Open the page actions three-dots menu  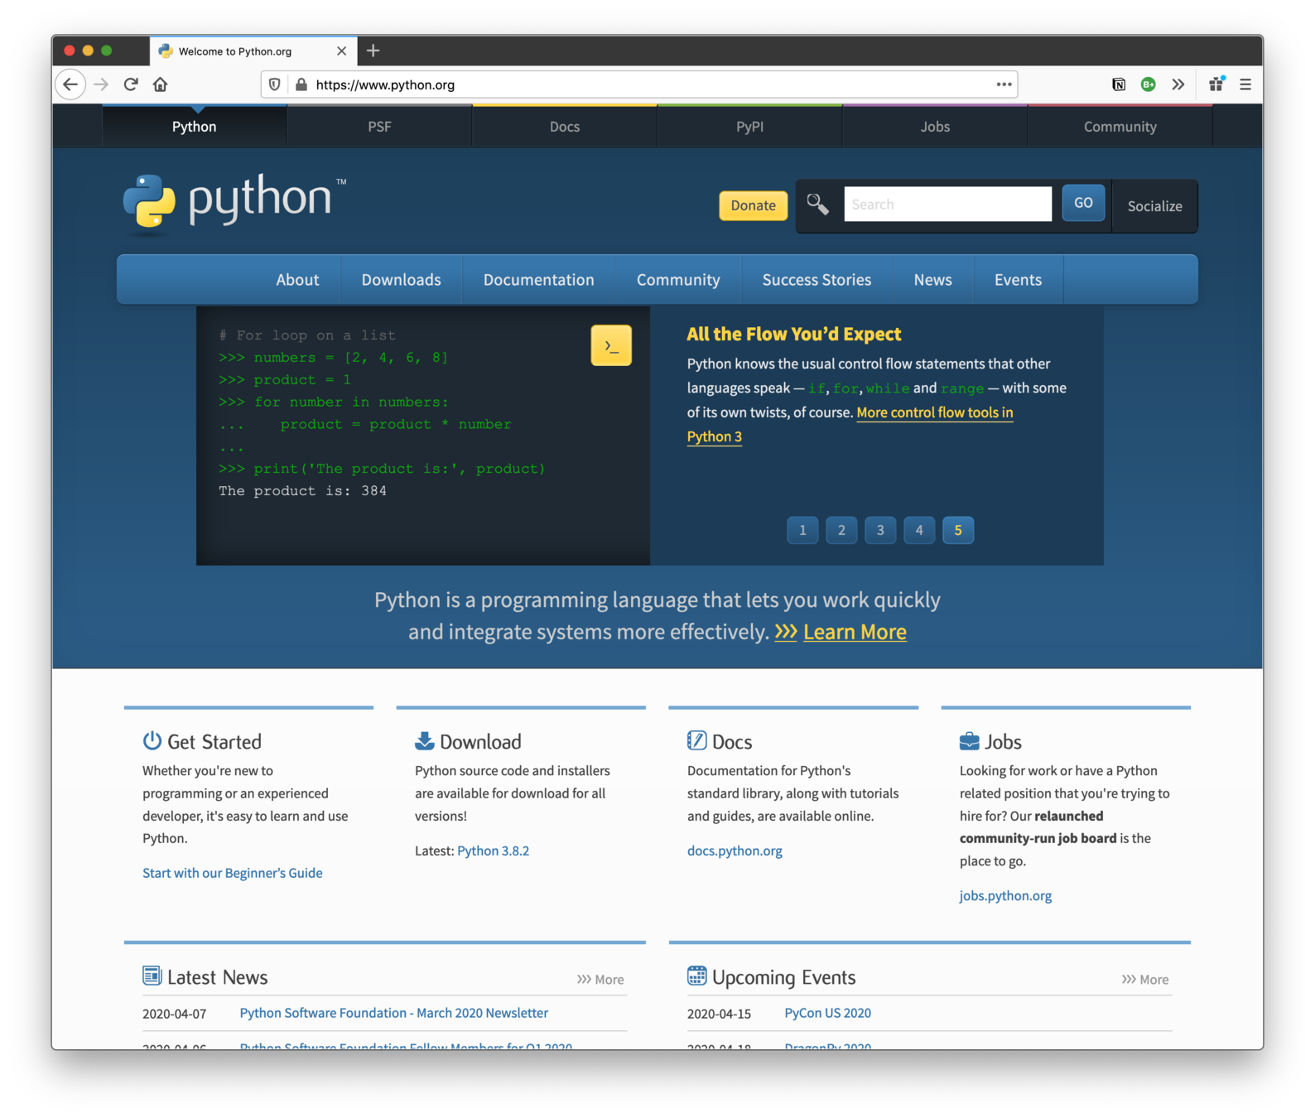(x=1004, y=84)
